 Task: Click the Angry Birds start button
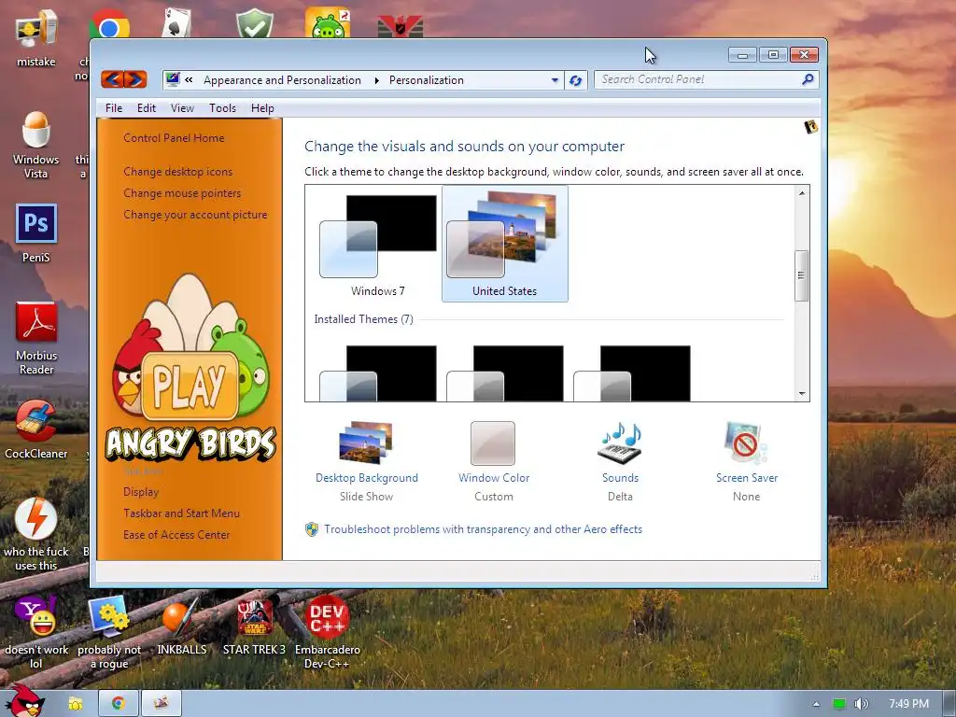(x=23, y=701)
